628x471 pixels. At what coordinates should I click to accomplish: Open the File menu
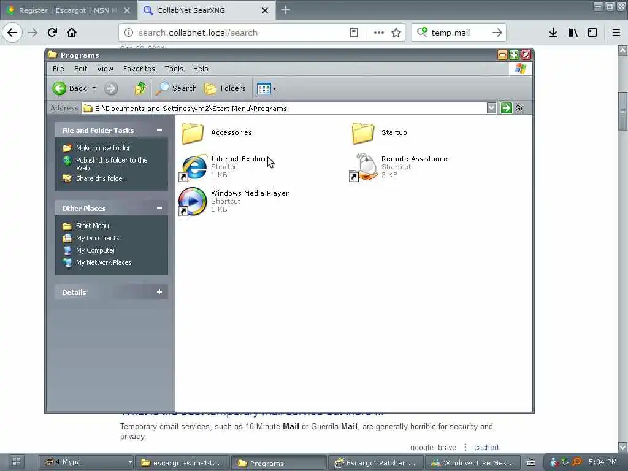point(58,69)
